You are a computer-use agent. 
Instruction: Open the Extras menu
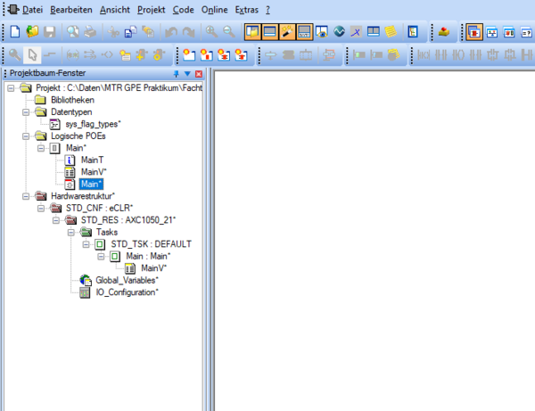coord(248,9)
